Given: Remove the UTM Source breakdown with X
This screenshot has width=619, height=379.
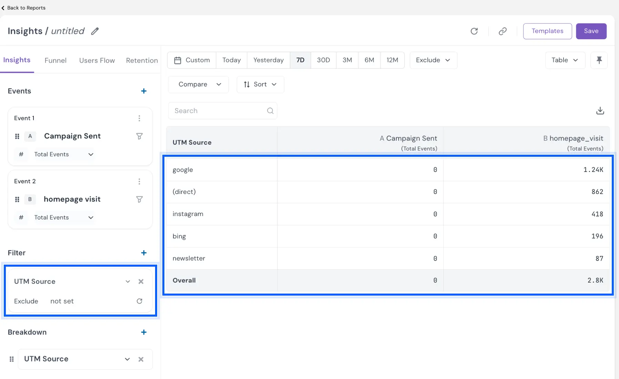Looking at the screenshot, I should pyautogui.click(x=141, y=359).
